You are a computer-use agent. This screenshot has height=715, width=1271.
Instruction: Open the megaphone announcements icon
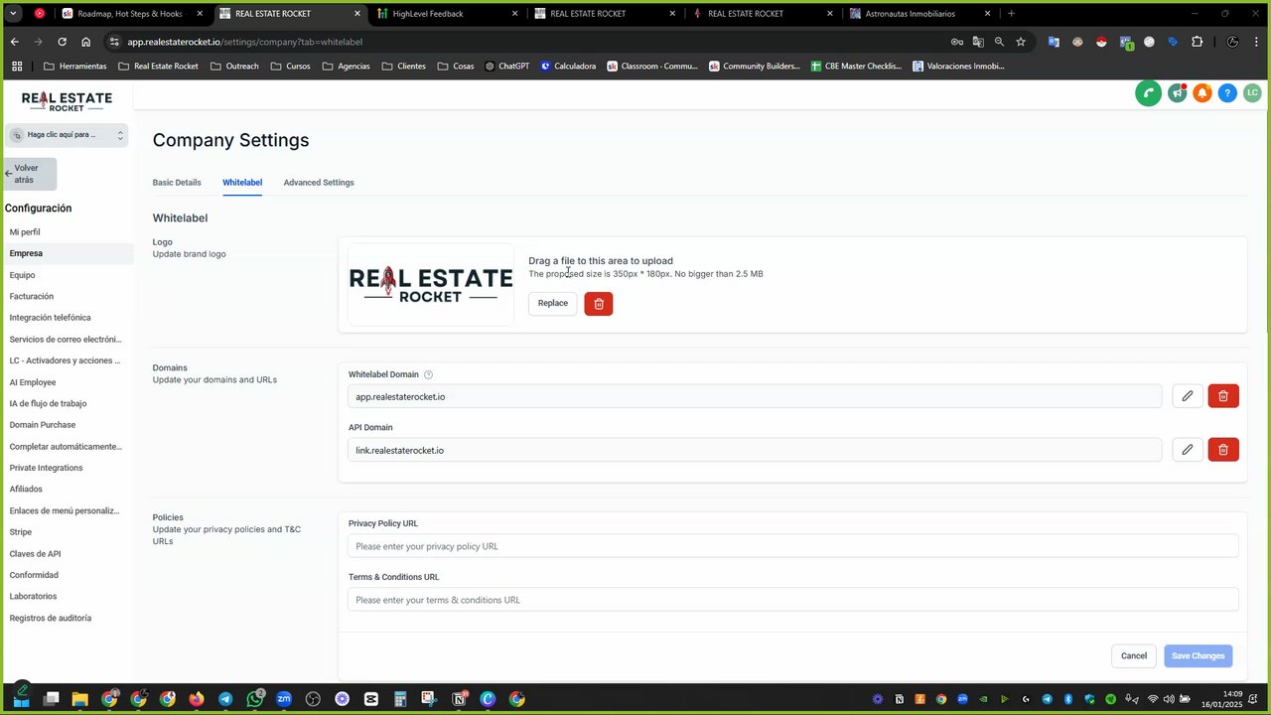coord(1177,93)
